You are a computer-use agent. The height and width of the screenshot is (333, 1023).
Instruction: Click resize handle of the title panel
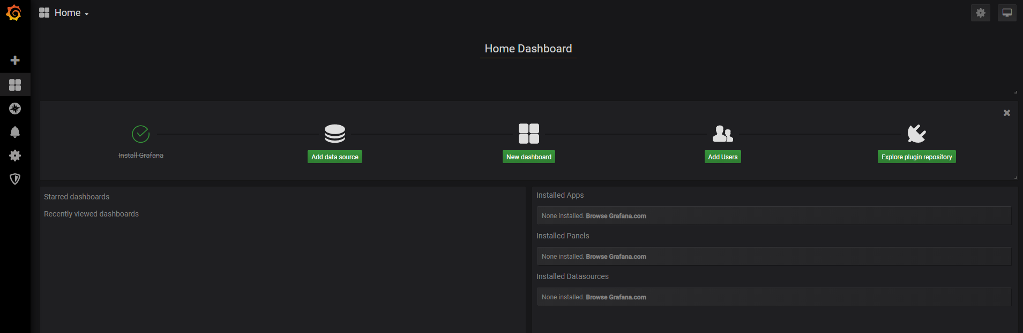[1015, 92]
